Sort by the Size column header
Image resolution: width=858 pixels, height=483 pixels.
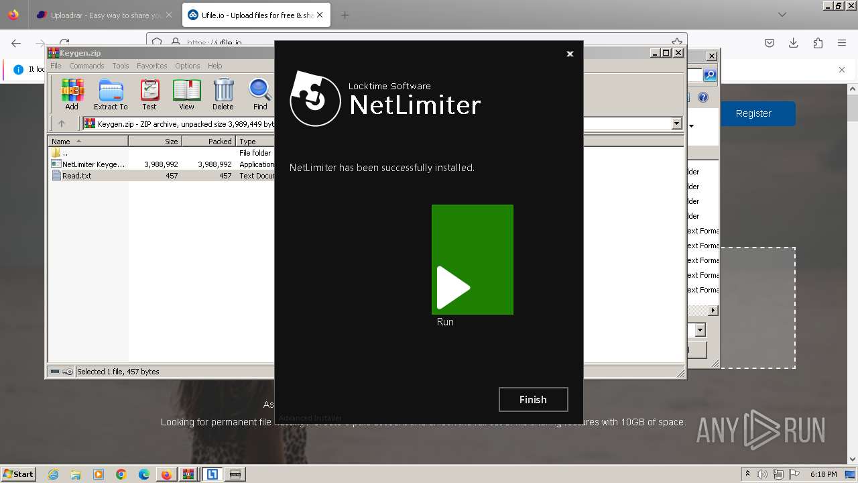pos(155,142)
